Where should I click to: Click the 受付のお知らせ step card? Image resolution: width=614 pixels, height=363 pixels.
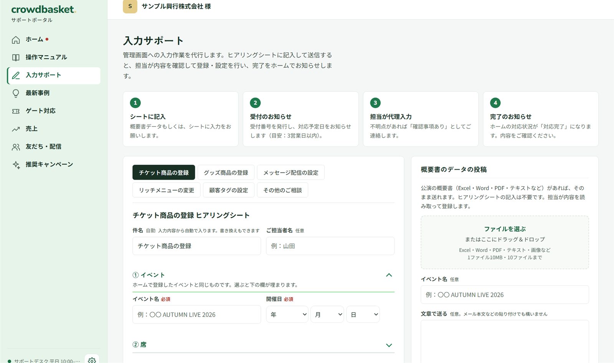301,119
